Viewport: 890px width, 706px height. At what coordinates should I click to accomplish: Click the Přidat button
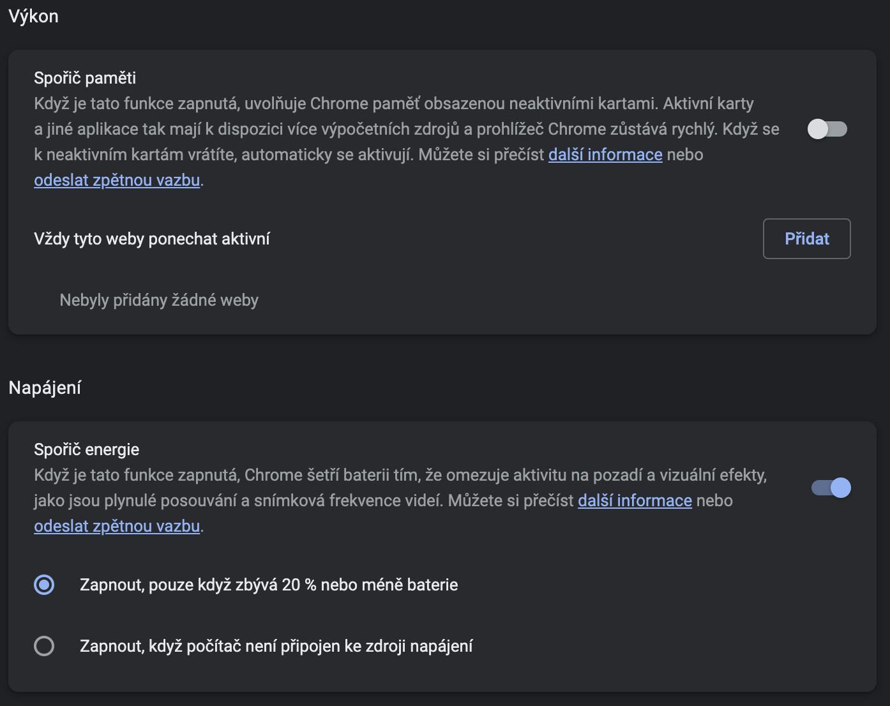click(806, 239)
